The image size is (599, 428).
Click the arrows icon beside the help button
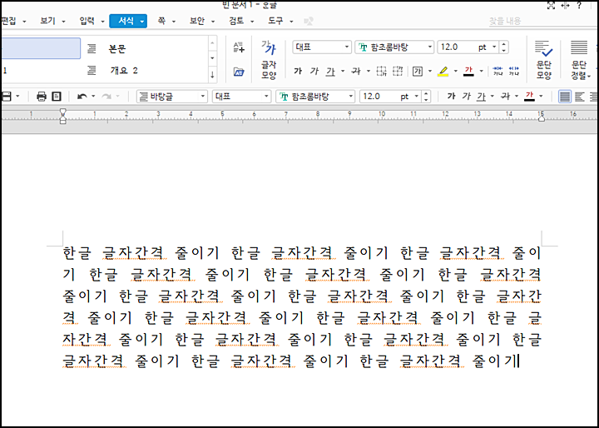click(x=565, y=5)
